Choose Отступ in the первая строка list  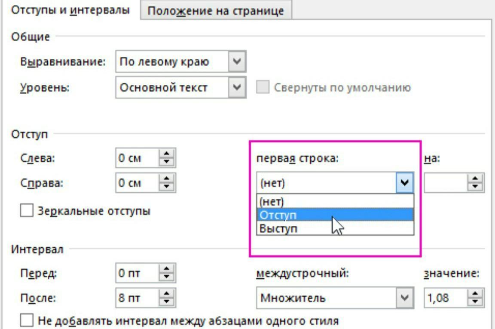[335, 215]
